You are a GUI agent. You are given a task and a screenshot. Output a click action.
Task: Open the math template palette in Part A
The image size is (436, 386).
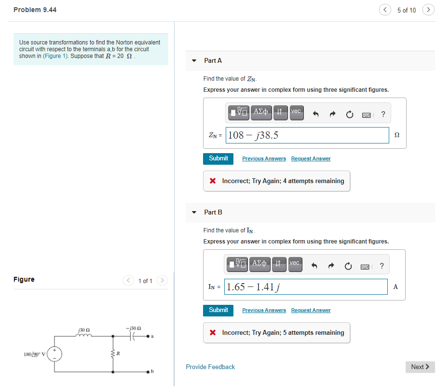point(237,112)
